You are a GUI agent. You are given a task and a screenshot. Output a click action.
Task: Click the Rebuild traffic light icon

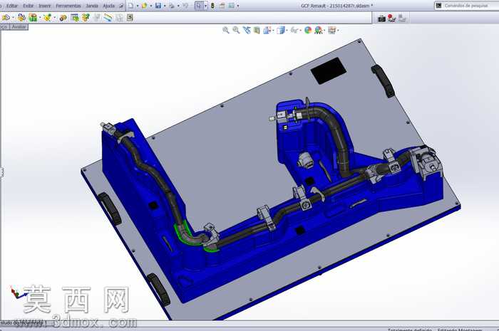click(212, 6)
